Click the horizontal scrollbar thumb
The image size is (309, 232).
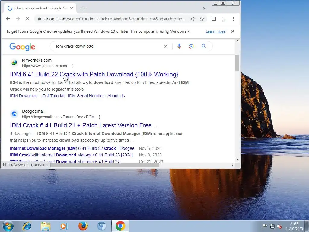click(x=105, y=165)
